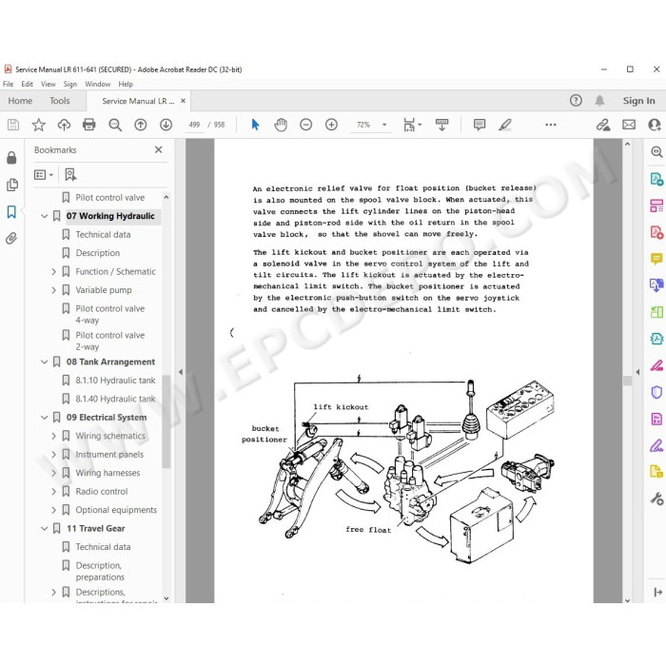Show security lock panel icon
Screen dimensions: 666x666
[x=11, y=158]
